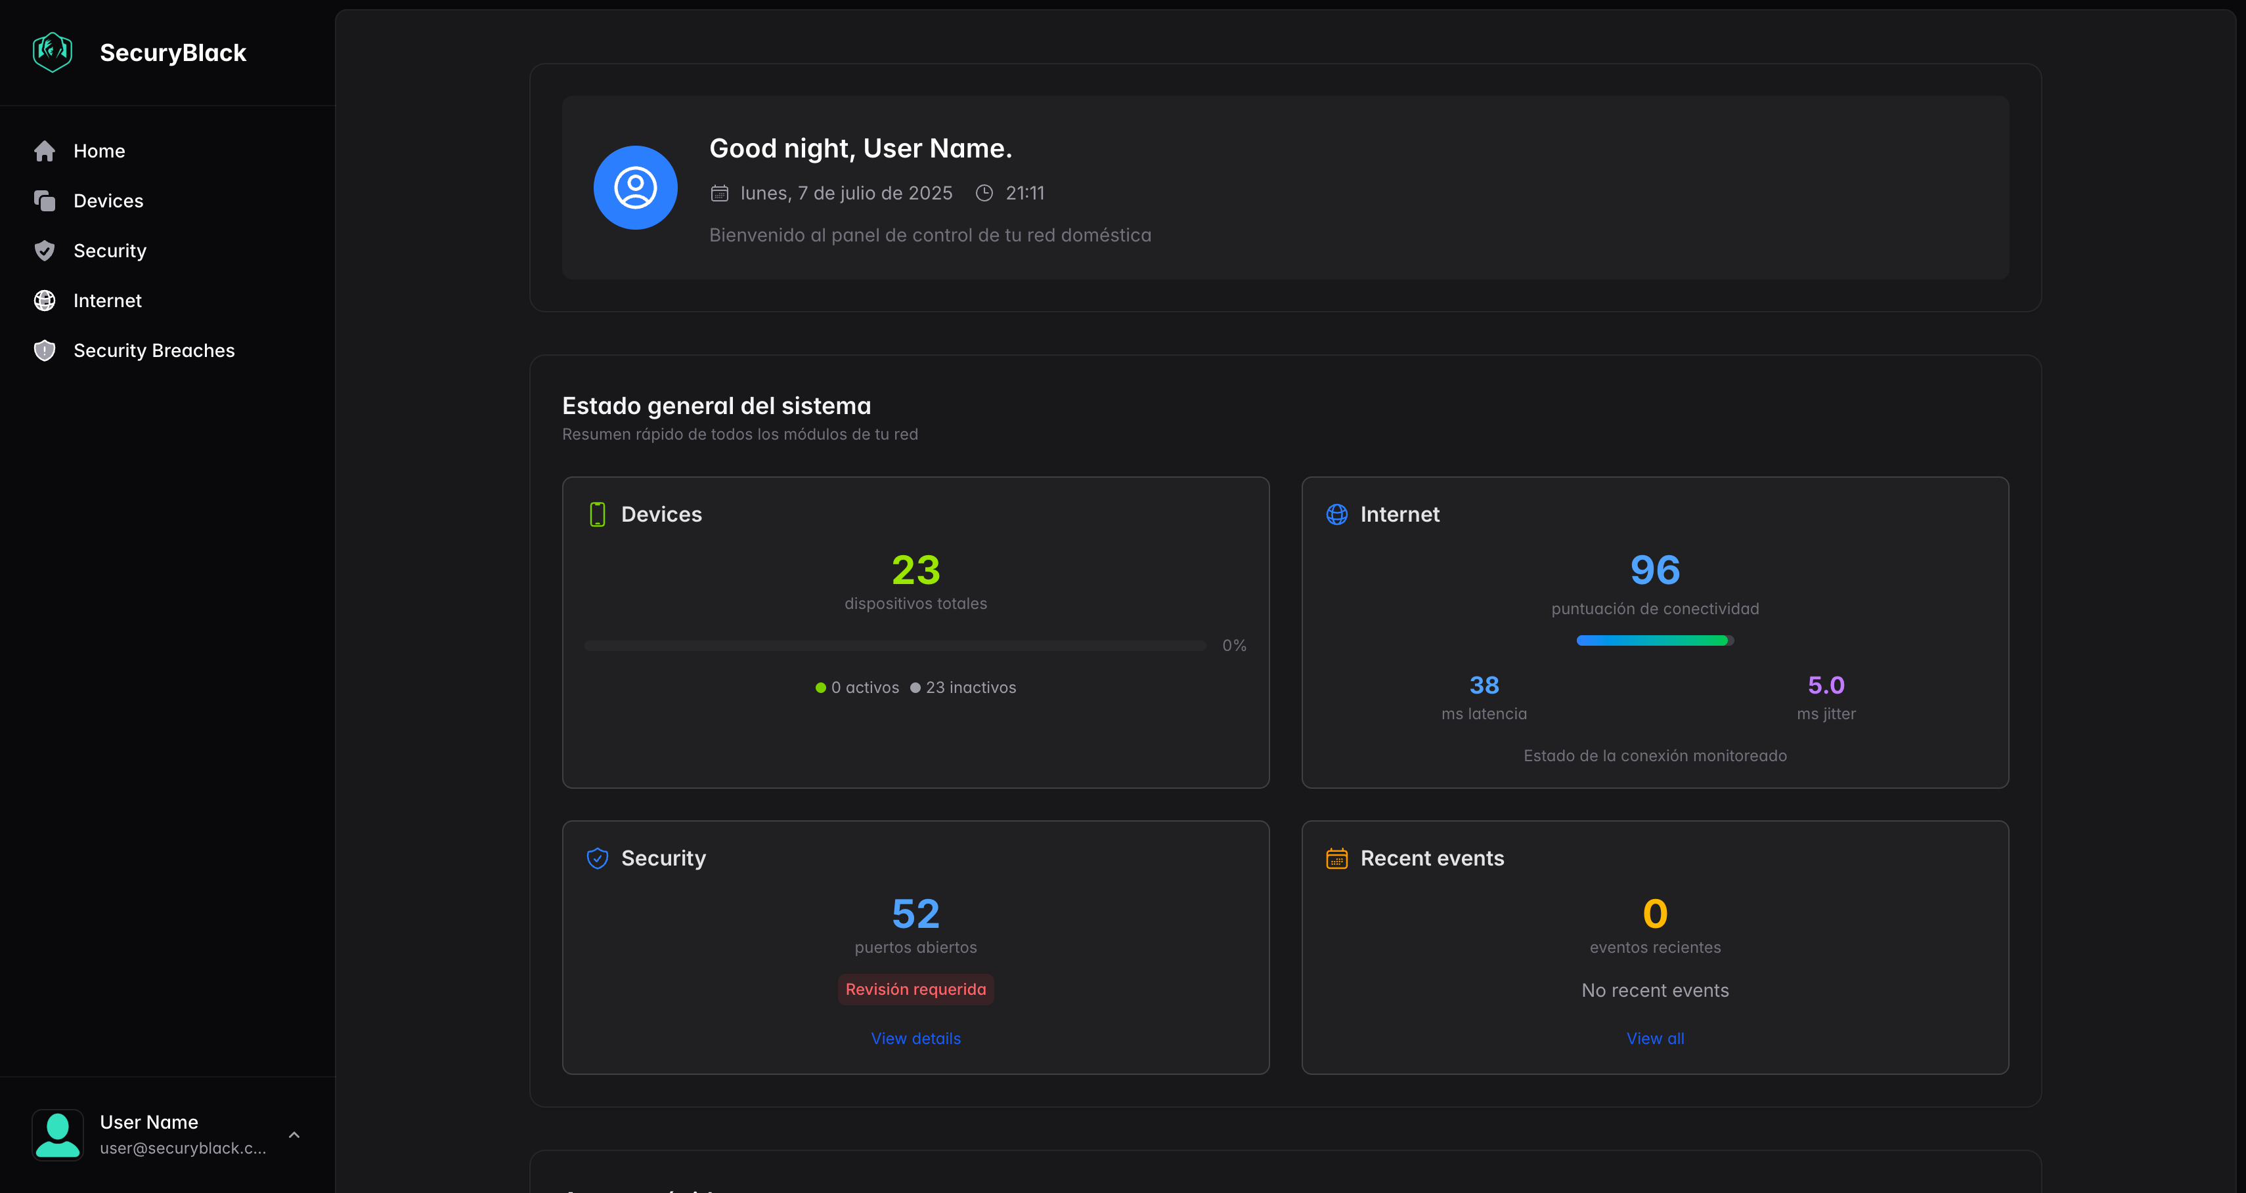Screen dimensions: 2246x1193
Task: Navigate to Internet from the sidebar
Action: point(167,301)
